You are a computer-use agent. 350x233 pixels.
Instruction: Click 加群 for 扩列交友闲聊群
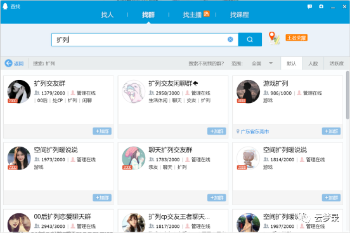pos(216,131)
